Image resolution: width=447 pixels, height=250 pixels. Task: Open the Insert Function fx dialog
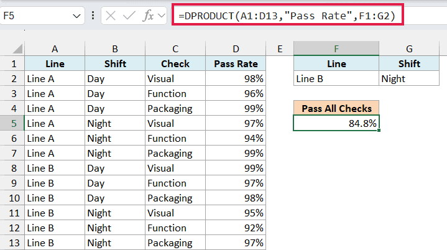coord(148,16)
